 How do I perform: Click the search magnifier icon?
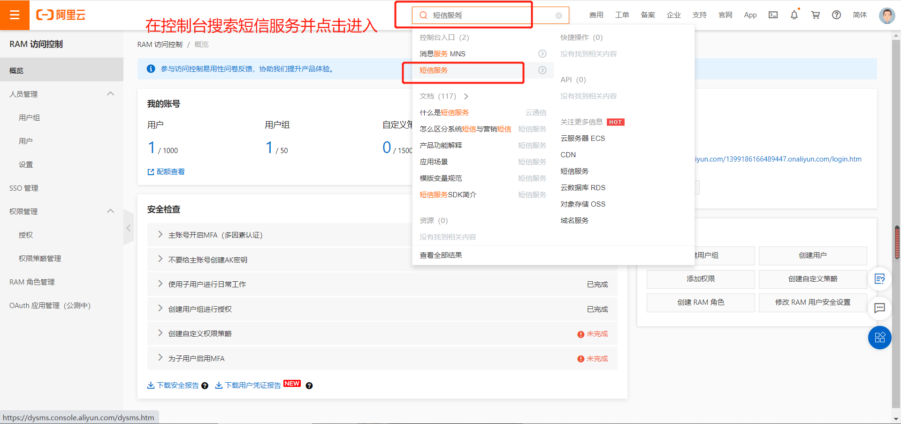(423, 15)
